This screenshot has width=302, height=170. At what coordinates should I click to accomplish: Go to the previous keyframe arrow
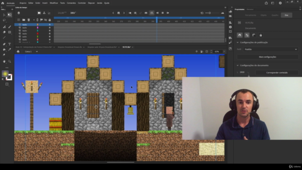[x=113, y=13]
